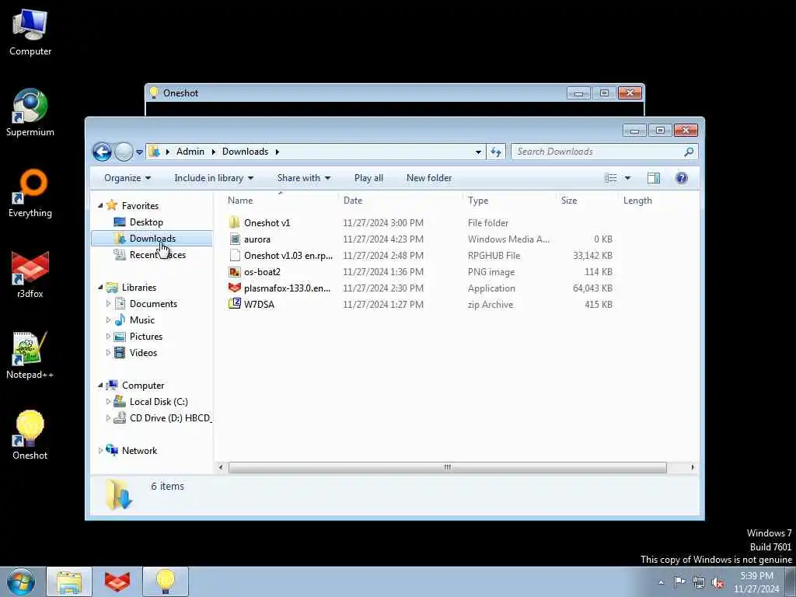The image size is (796, 597).
Task: Open the Computer desktop icon
Action: pyautogui.click(x=30, y=33)
